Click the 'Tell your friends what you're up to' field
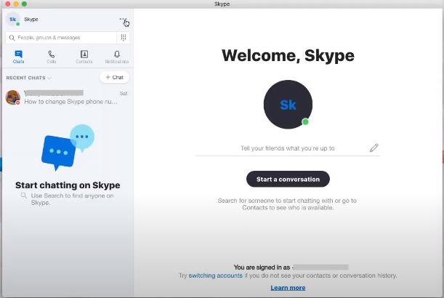The image size is (444, 298). 288,148
